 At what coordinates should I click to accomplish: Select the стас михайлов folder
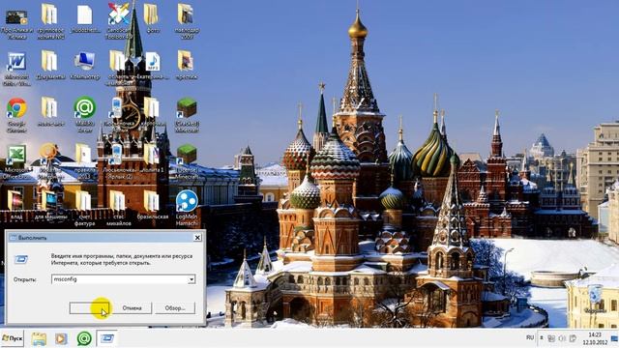click(x=117, y=200)
